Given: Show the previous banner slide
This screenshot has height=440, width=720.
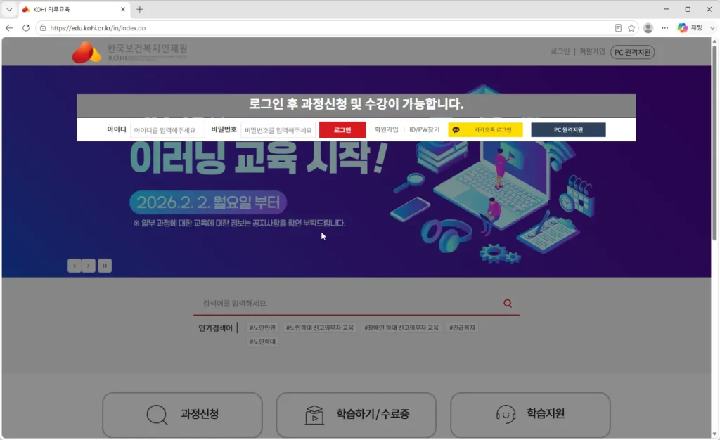Looking at the screenshot, I should [75, 266].
